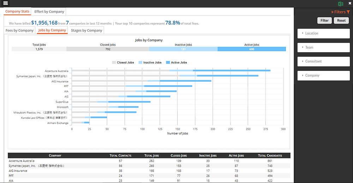Viewport: 353px width, 183px height.
Task: Export data with the Excel icon
Action: pos(340,4)
